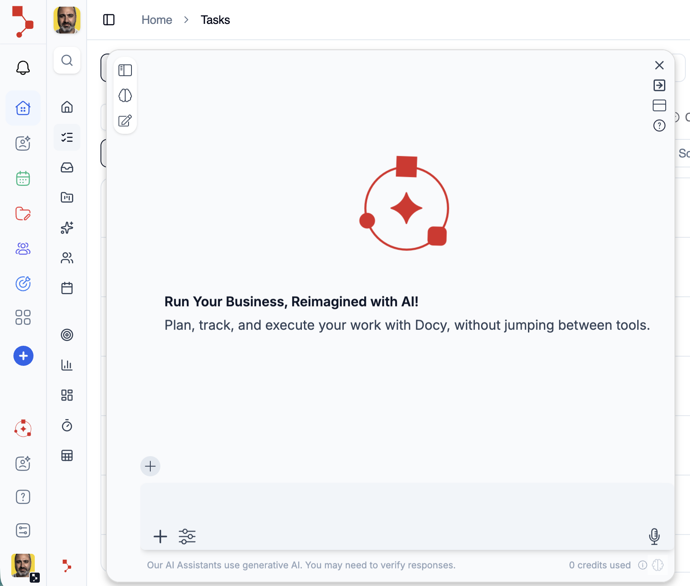690x586 pixels.
Task: Open the brain icon in AI panel left toolbar
Action: pyautogui.click(x=125, y=95)
